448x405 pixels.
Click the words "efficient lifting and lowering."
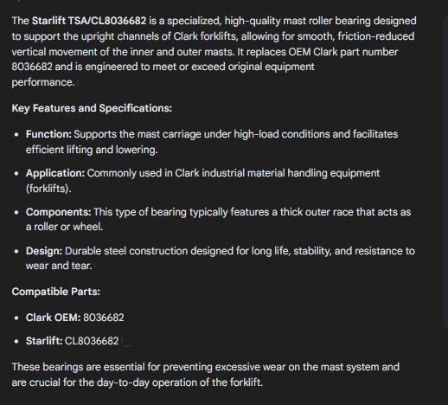click(x=92, y=150)
